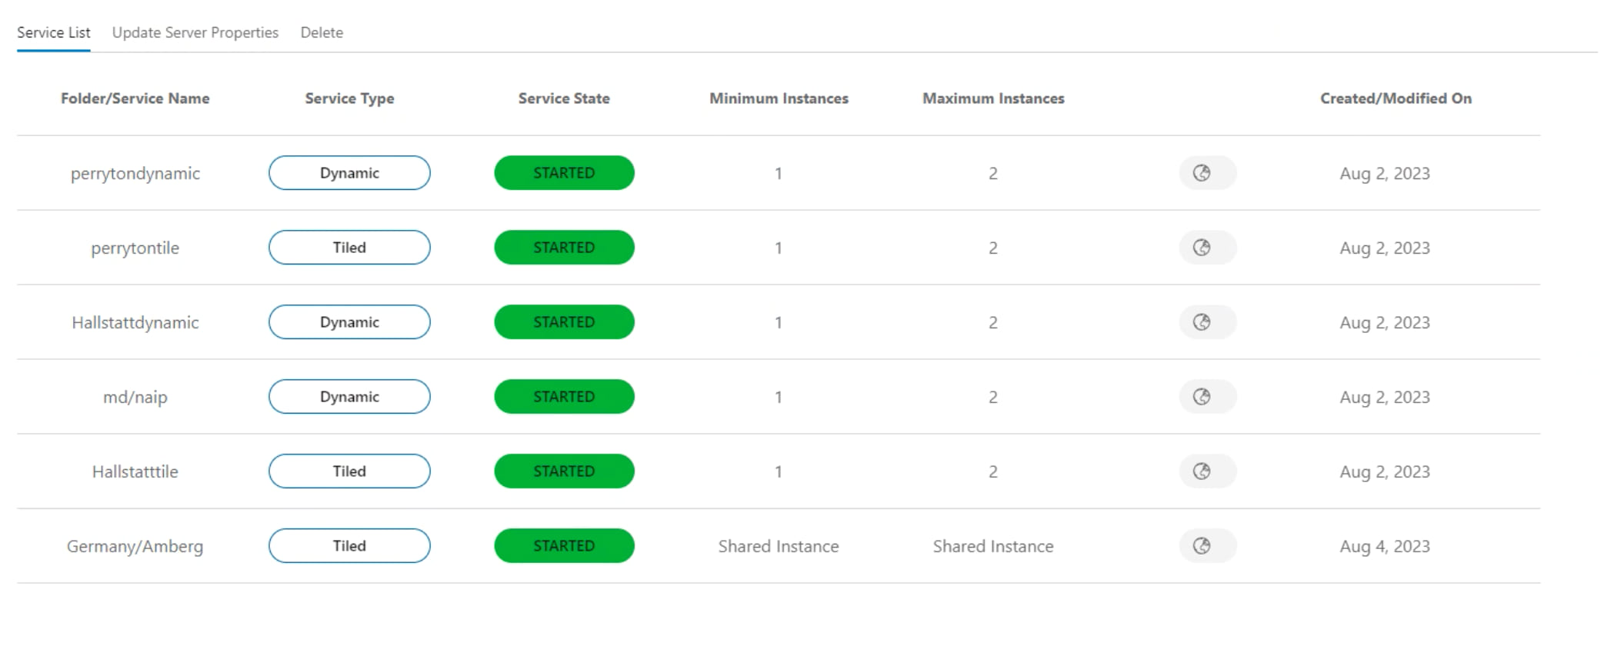
Task: Select the Service List tab
Action: [x=54, y=32]
